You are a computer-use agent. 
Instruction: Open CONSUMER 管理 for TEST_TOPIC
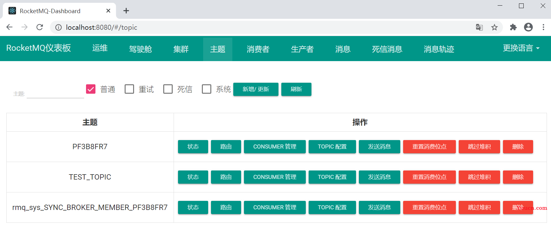(275, 177)
